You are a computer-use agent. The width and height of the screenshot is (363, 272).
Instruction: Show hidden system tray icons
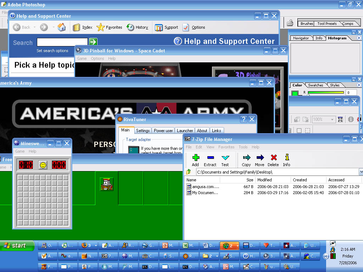[326, 256]
